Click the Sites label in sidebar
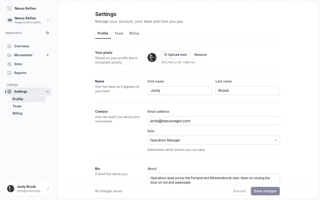 pyautogui.click(x=18, y=64)
